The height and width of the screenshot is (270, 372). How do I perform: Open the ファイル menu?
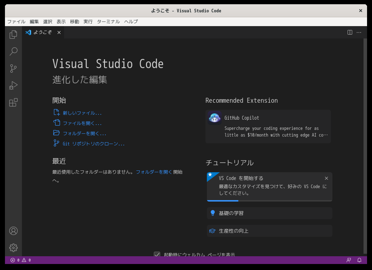pyautogui.click(x=16, y=22)
